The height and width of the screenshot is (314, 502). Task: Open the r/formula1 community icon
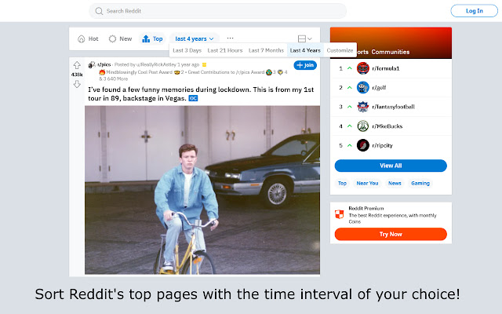[x=362, y=68]
